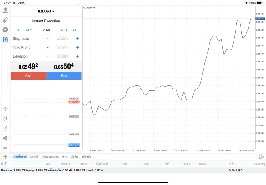266x185 pixels.
Task: Decrease Take Profit with minus stepper
Action: 47,47
